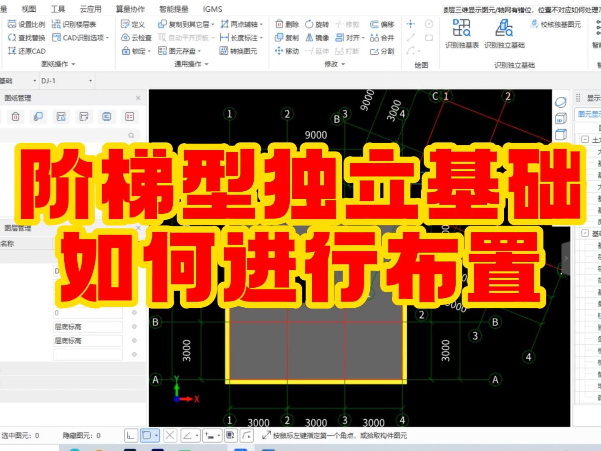Expand the 复制到其它层 dropdown arrow
601x451 pixels.
212,24
